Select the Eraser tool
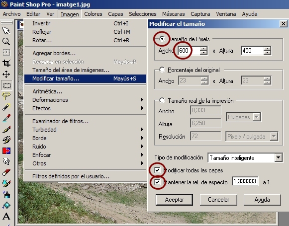This screenshot has height=226, width=289. point(6,172)
